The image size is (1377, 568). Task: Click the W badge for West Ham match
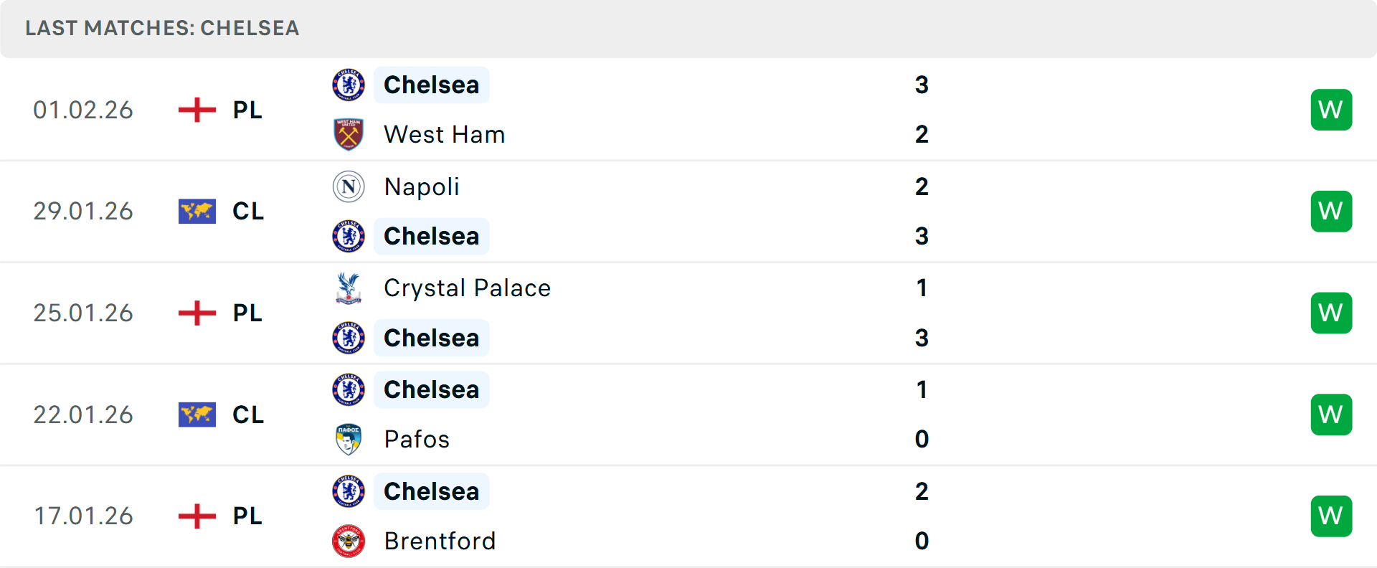point(1331,110)
